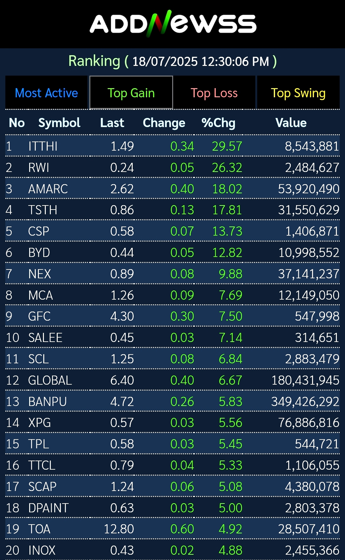Open the DPAINT row
Screen dimensions: 345x560
coord(48,508)
